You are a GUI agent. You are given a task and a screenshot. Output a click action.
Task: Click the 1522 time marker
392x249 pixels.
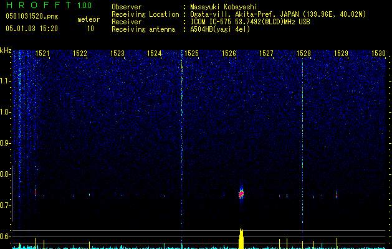point(80,54)
